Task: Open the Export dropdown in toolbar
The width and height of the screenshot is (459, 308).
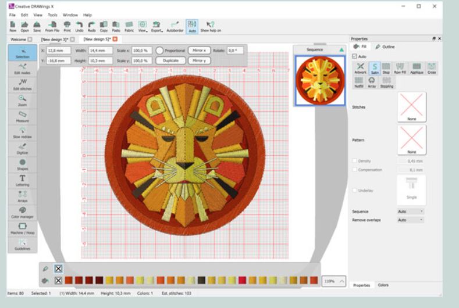Action: pos(156,26)
